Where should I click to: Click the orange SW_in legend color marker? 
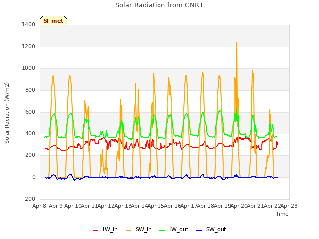129,230
